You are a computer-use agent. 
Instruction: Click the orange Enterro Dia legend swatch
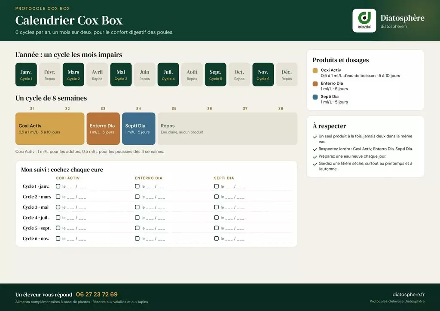coord(315,84)
